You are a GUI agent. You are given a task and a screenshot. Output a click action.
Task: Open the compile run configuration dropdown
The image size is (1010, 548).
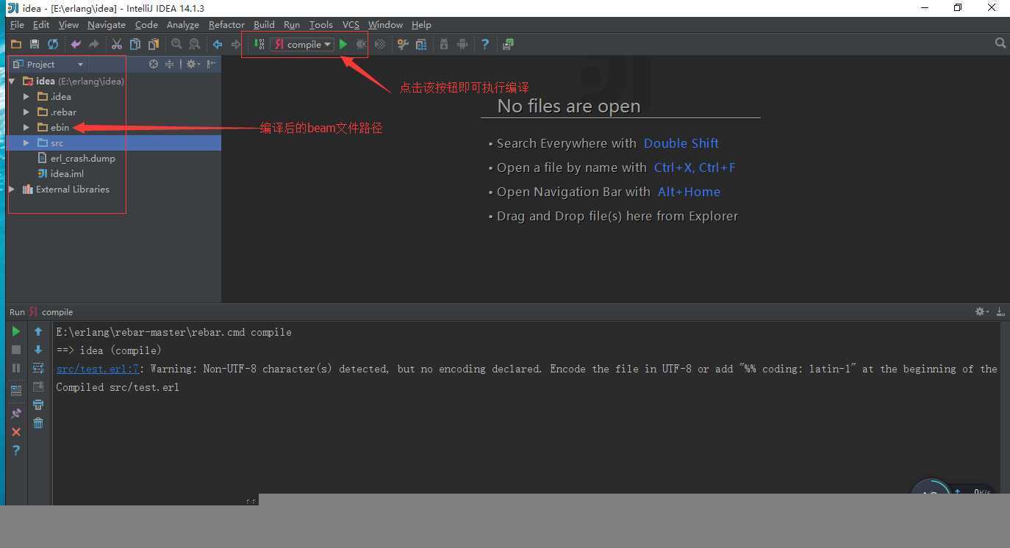[303, 44]
